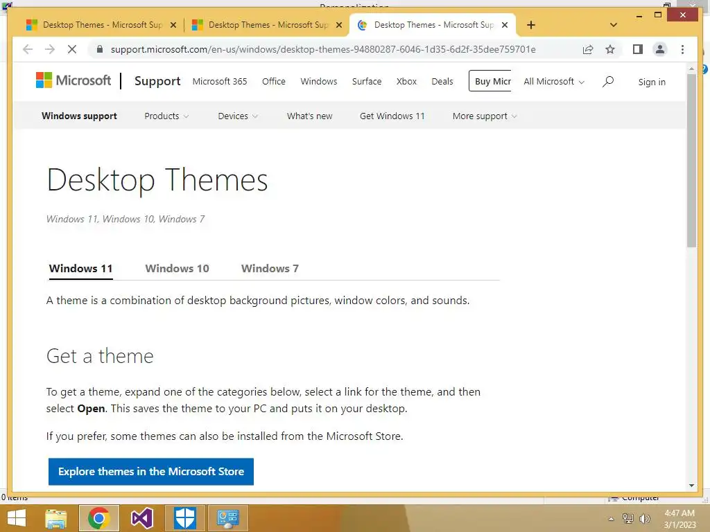Switch to the second Desktop Themes tab

[x=267, y=25]
